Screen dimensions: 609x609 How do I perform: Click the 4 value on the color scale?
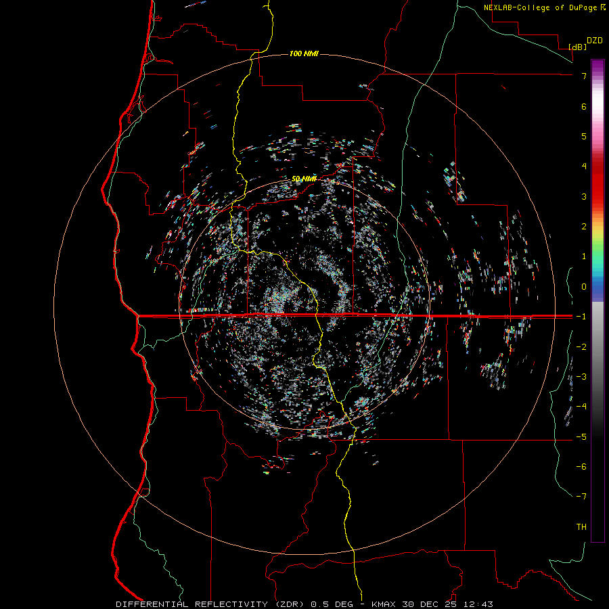584,166
